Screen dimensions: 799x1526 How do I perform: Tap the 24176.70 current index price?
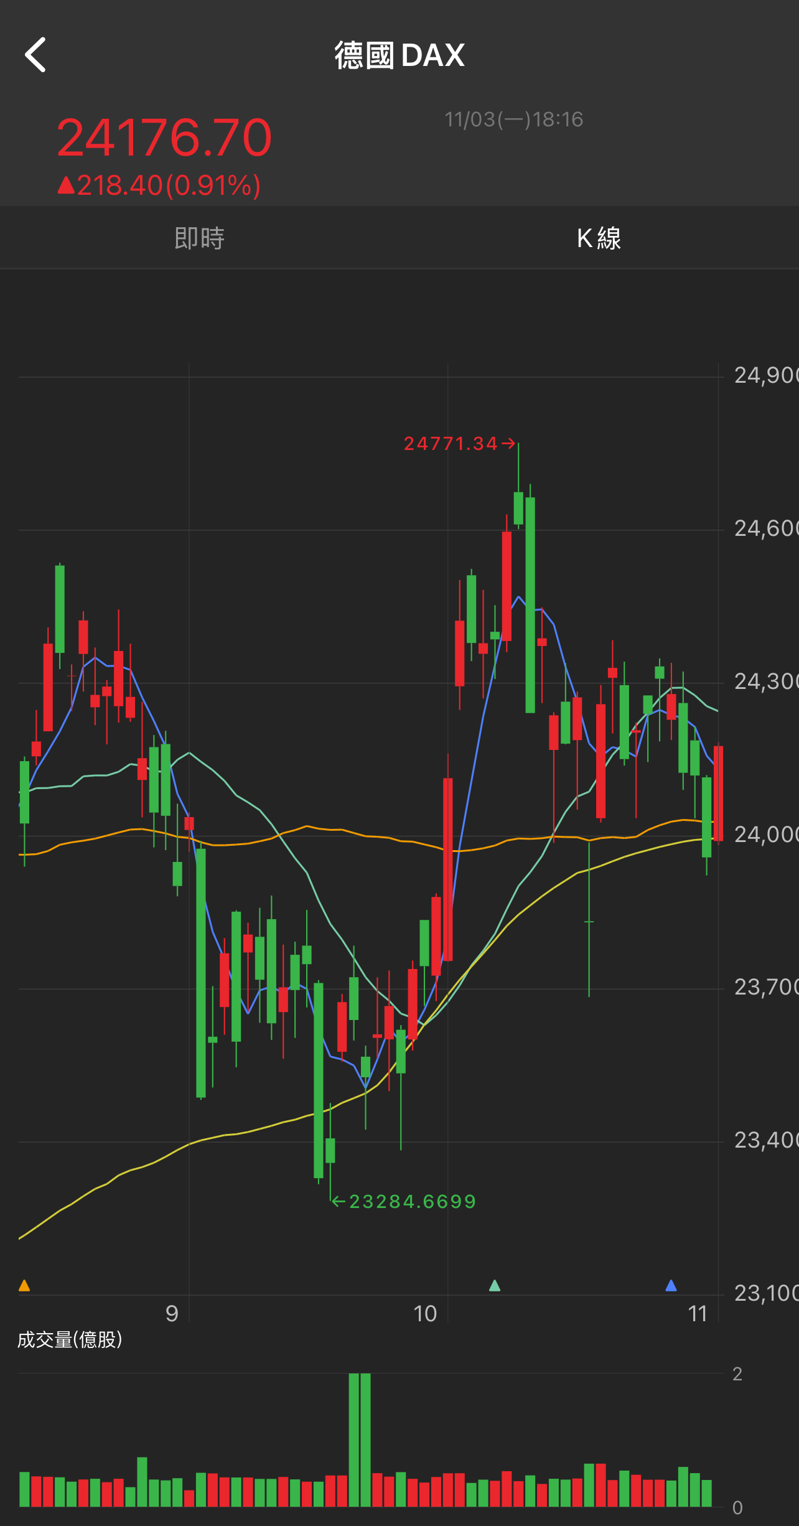click(164, 138)
